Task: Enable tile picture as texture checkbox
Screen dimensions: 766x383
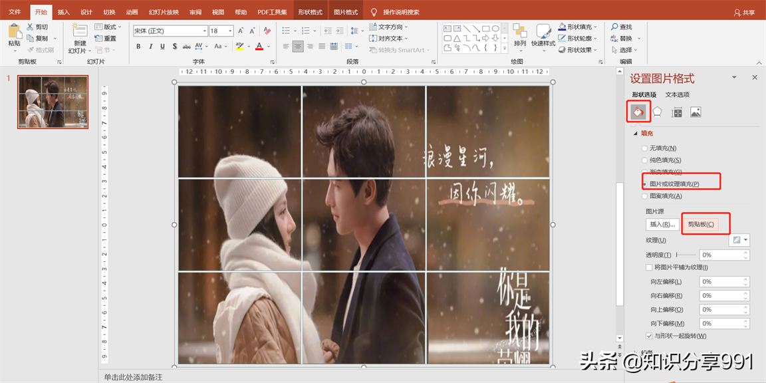Action: point(649,267)
